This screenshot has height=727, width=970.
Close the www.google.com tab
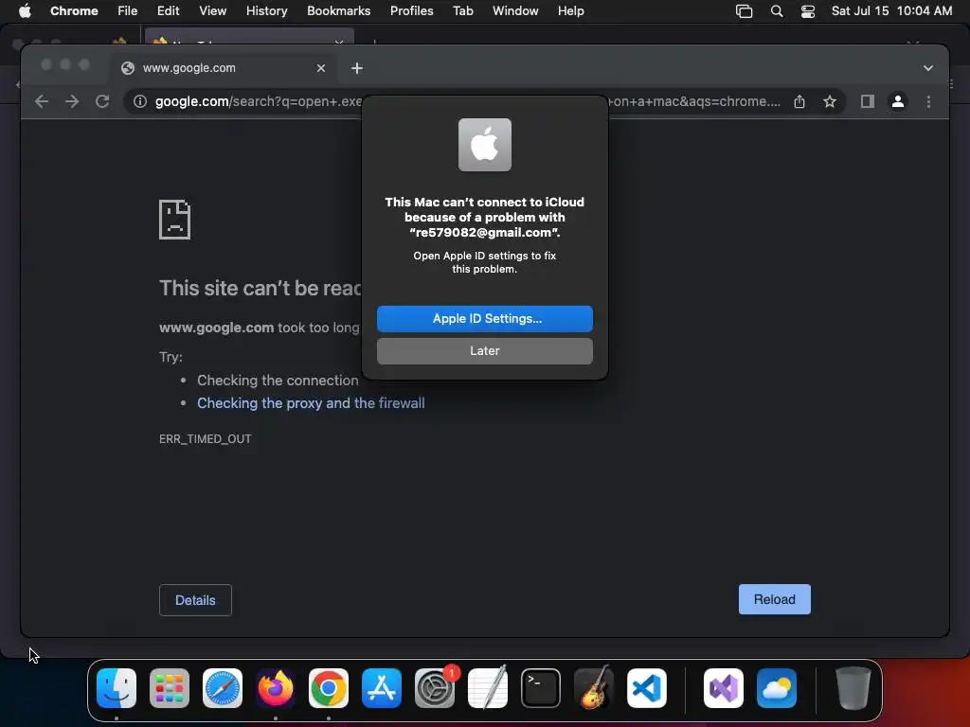click(x=320, y=68)
